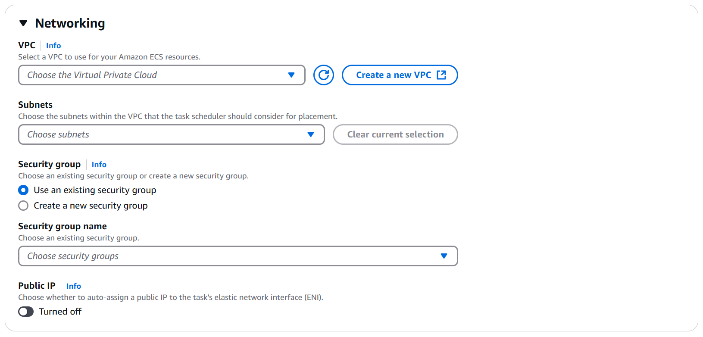Click the VPC dropdown caret arrow
This screenshot has height=337, width=703.
(x=291, y=75)
